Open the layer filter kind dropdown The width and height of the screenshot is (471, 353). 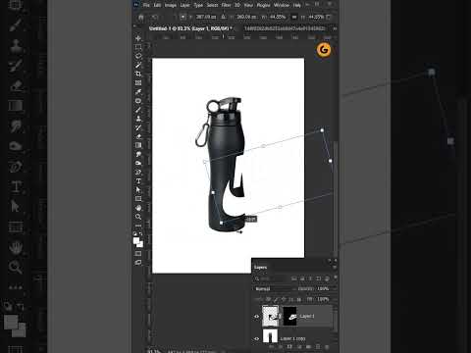pos(271,278)
